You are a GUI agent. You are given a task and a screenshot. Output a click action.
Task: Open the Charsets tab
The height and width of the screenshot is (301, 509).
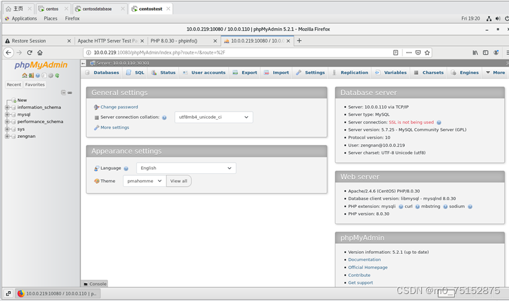click(x=428, y=72)
